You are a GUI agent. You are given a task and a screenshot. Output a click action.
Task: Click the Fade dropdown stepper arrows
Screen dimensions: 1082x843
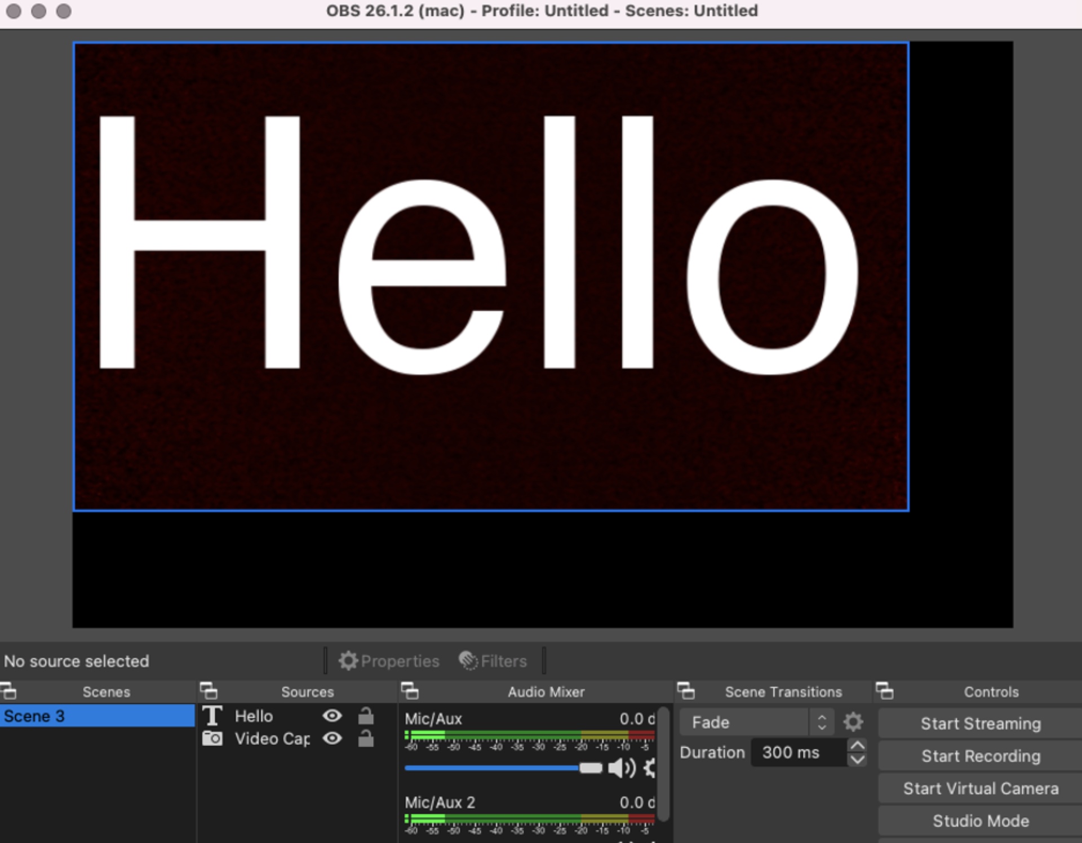coord(822,722)
